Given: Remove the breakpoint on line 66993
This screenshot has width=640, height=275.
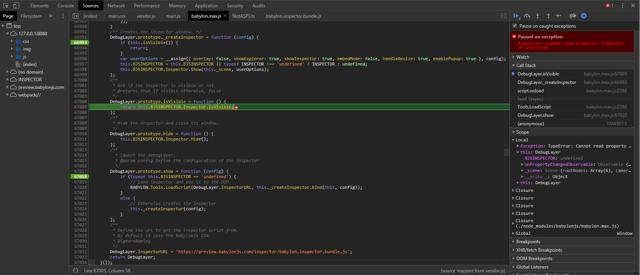Looking at the screenshot, I should coord(80,43).
